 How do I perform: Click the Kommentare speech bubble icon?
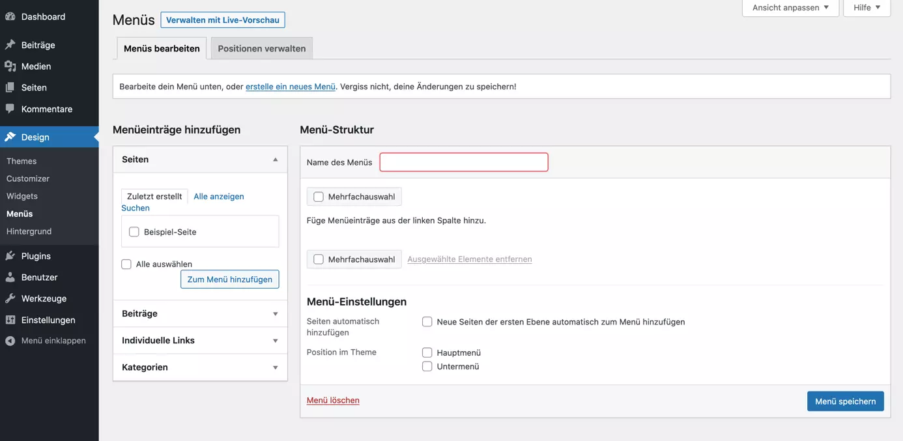pyautogui.click(x=10, y=109)
